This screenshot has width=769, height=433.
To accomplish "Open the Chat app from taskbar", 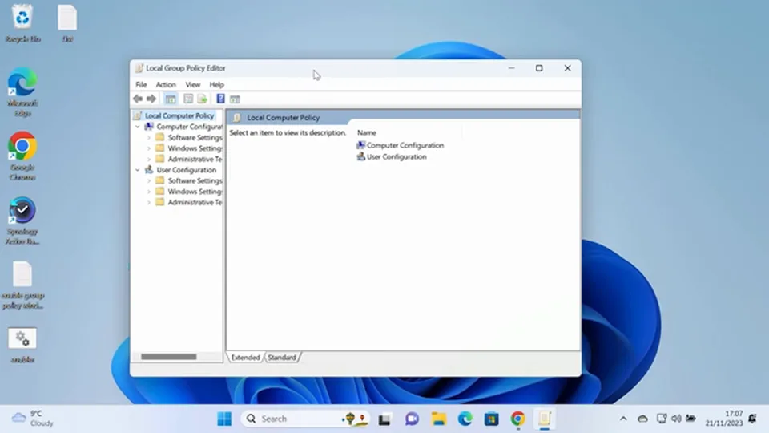I will tap(412, 419).
